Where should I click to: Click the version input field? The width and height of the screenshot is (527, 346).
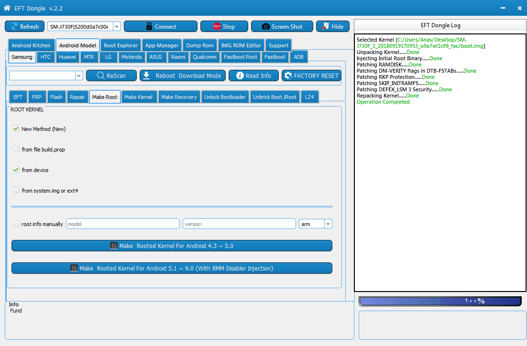[239, 224]
